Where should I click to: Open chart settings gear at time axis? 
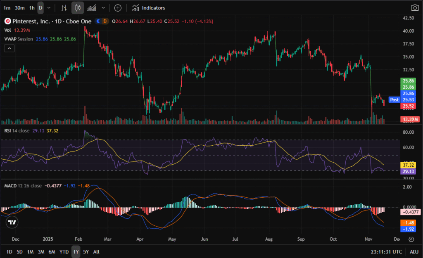(411, 239)
